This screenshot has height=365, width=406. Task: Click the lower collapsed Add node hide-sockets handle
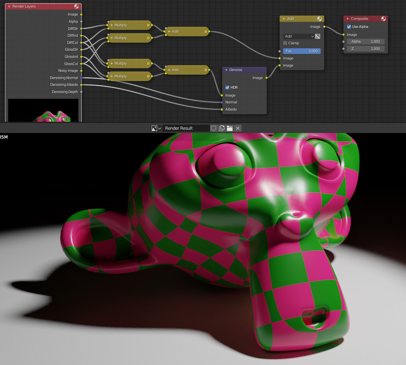205,70
